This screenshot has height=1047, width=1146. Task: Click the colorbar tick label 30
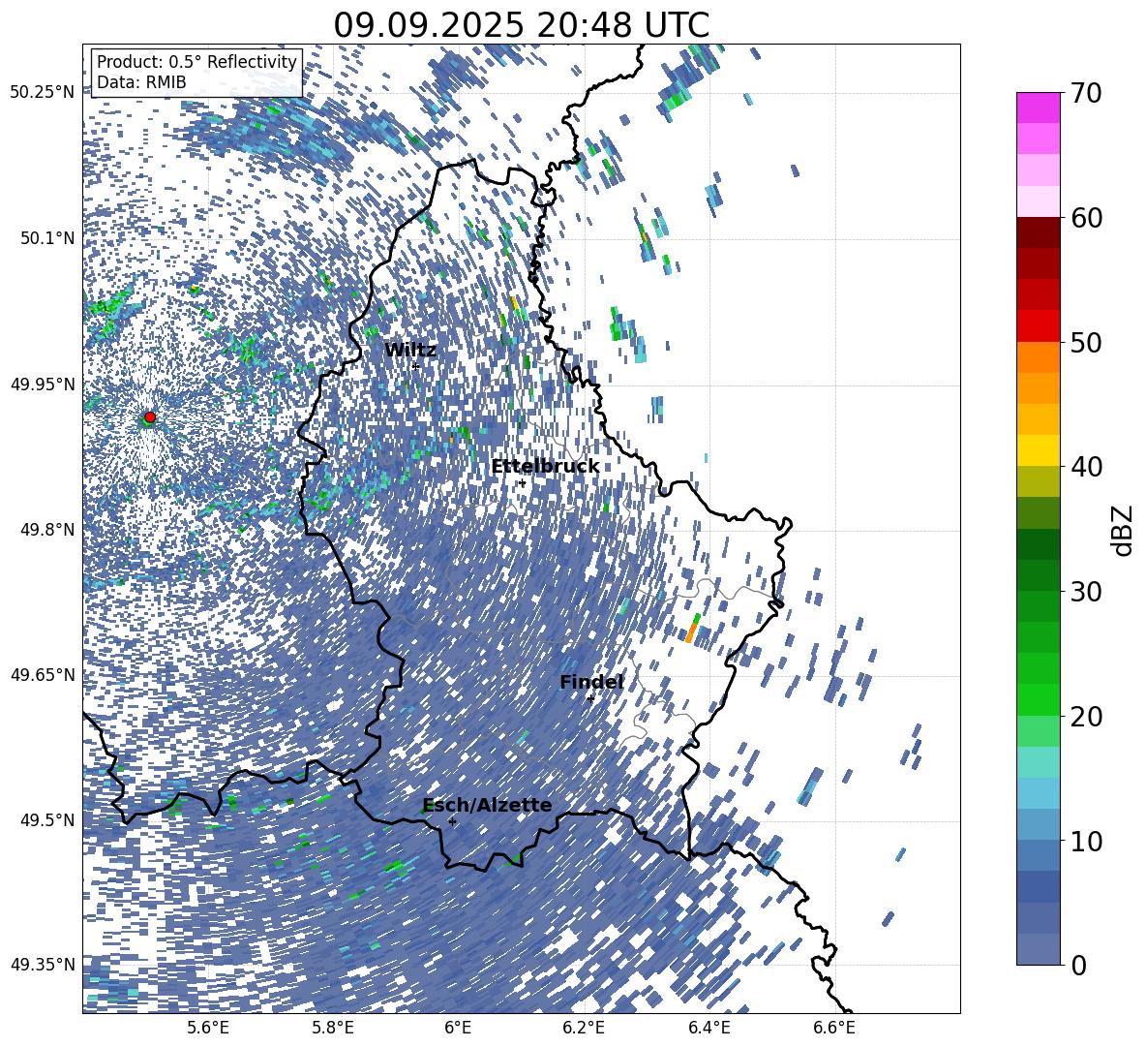coord(1087,592)
